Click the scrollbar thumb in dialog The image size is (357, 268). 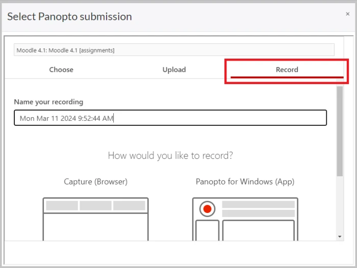[340, 131]
